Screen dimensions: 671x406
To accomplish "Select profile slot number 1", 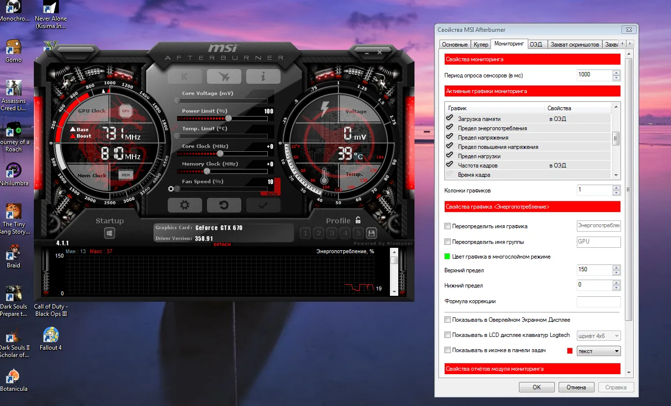I will (x=306, y=233).
